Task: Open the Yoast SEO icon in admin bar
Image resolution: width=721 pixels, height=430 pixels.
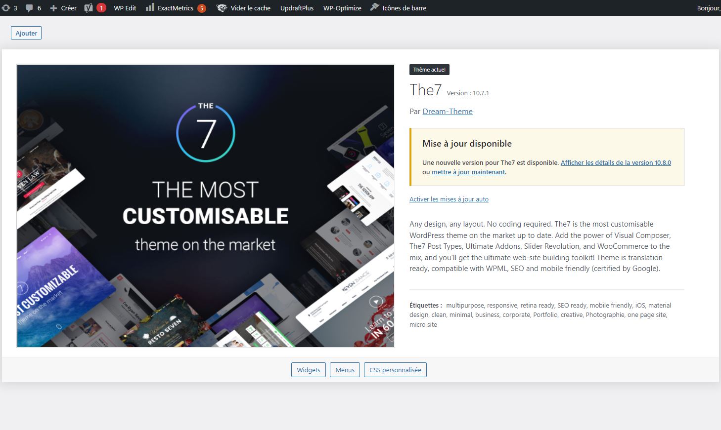Action: point(88,8)
